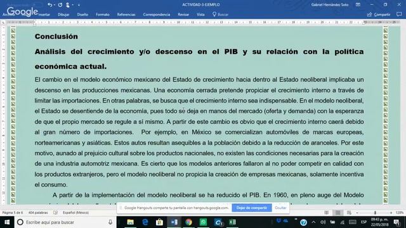
Task: Click Ocultar in the Hangouts sharing bar
Action: pos(280,208)
